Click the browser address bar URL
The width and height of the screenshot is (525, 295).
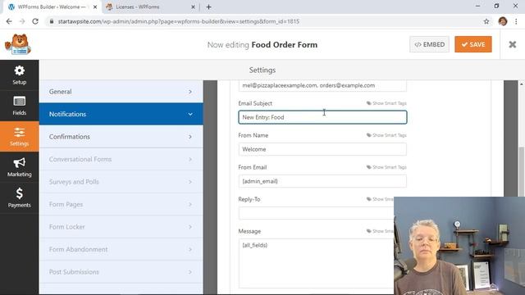coord(179,21)
